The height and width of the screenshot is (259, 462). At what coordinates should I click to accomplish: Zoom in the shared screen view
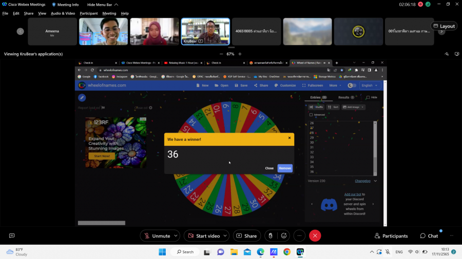[240, 54]
